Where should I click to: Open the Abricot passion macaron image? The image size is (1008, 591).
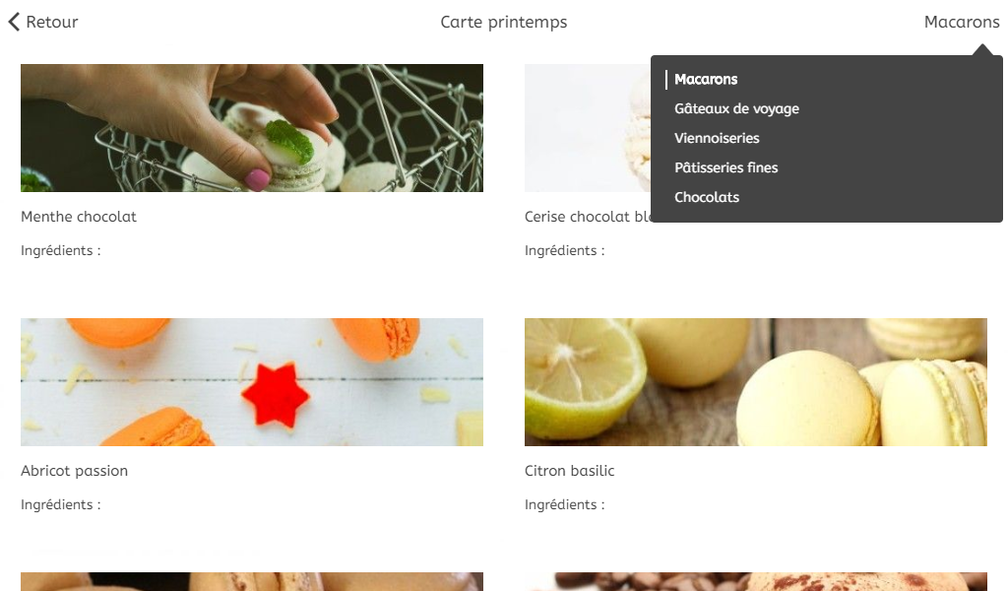(x=252, y=382)
